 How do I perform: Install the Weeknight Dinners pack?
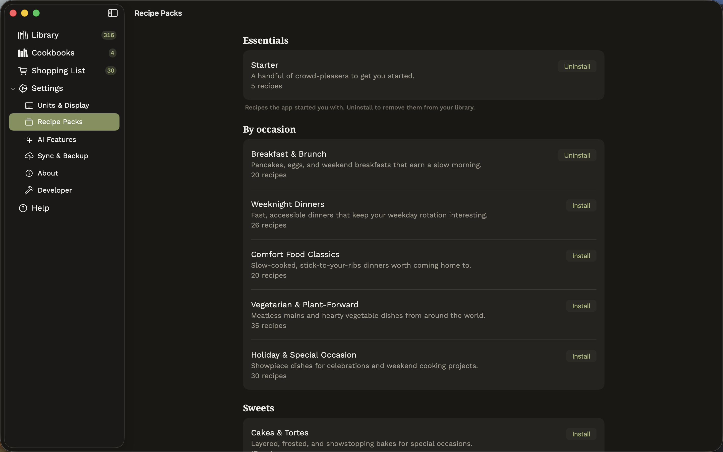(581, 206)
